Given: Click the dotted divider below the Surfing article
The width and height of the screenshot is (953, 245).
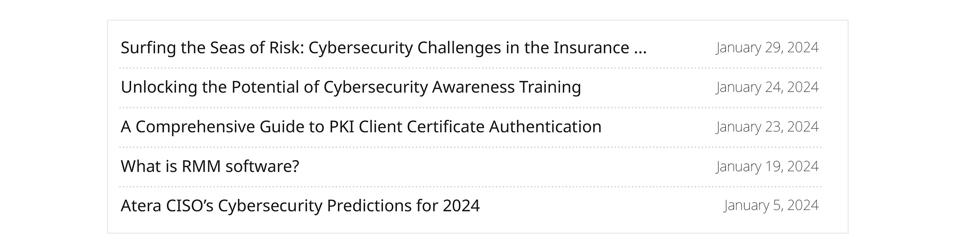Looking at the screenshot, I should pos(470,68).
